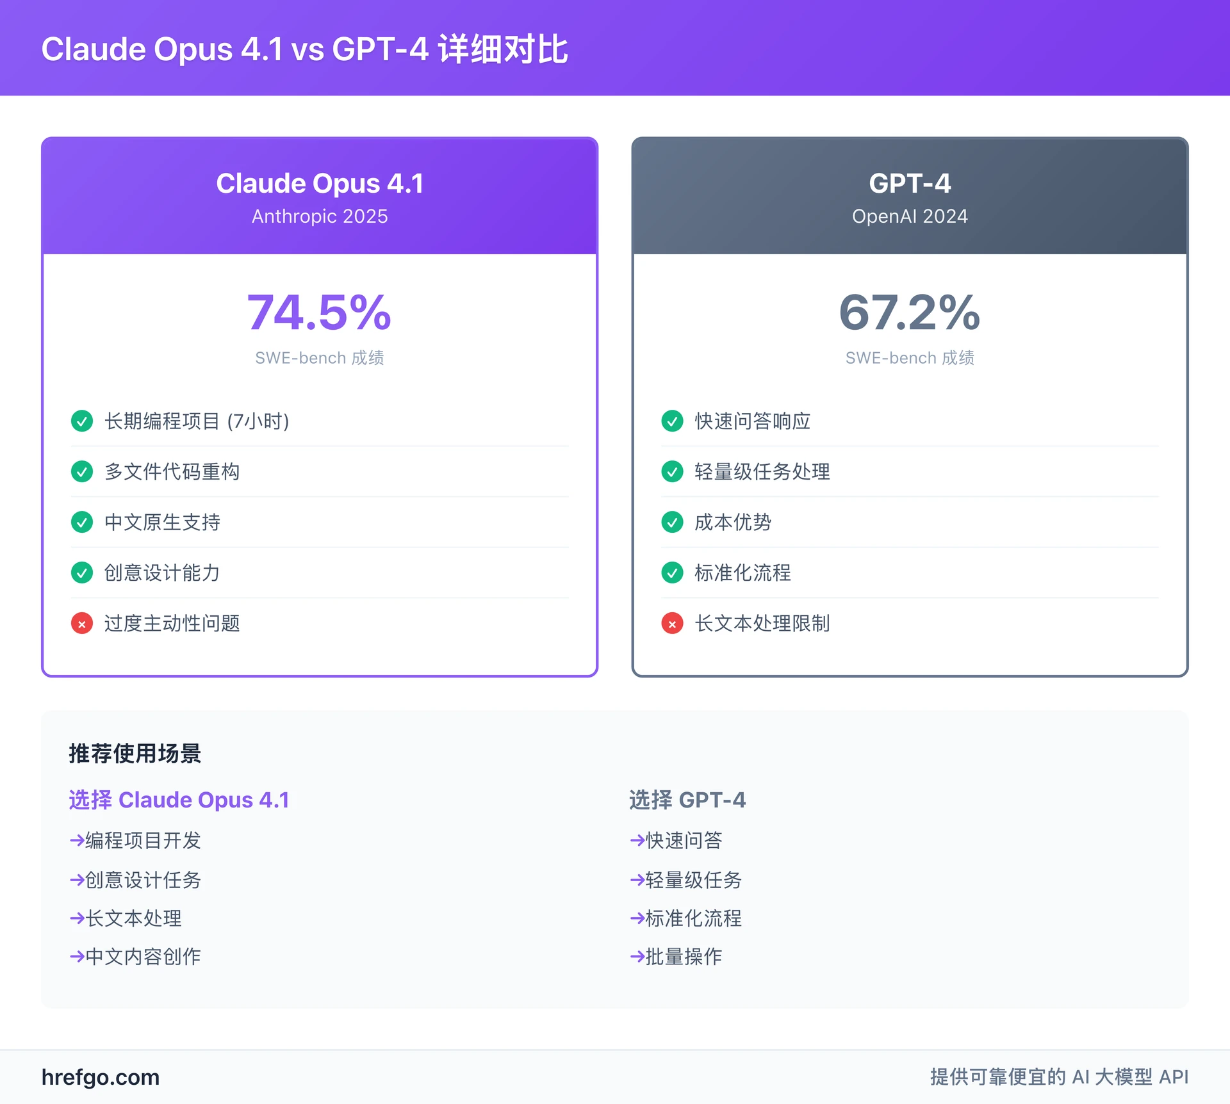The width and height of the screenshot is (1230, 1104).
Task: Click the text 过度主动性问题
Action: point(172,623)
